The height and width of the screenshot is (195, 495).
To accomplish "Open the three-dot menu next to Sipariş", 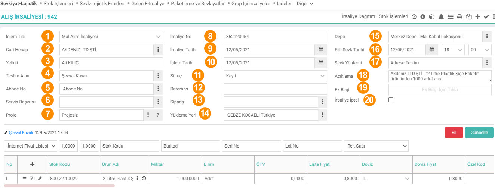I will (x=323, y=102).
